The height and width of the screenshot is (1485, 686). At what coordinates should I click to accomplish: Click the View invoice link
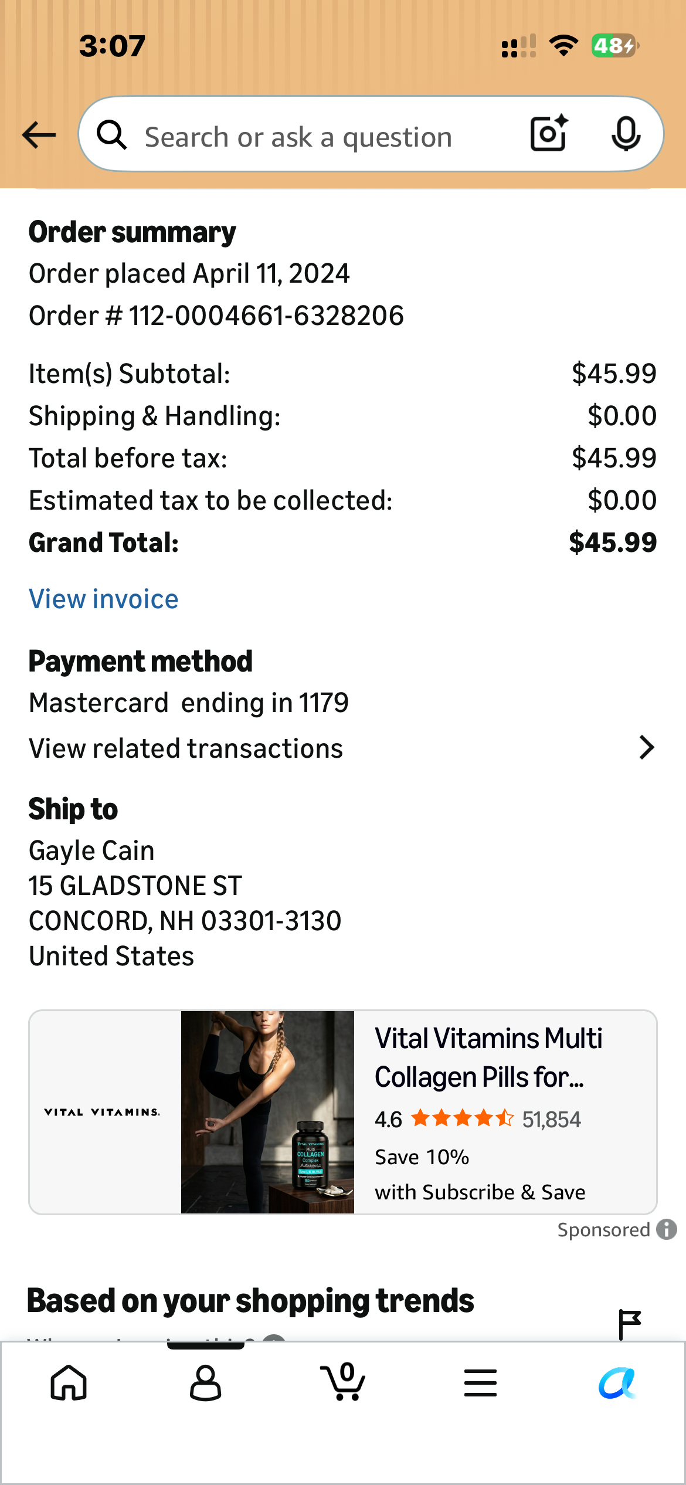coord(104,599)
